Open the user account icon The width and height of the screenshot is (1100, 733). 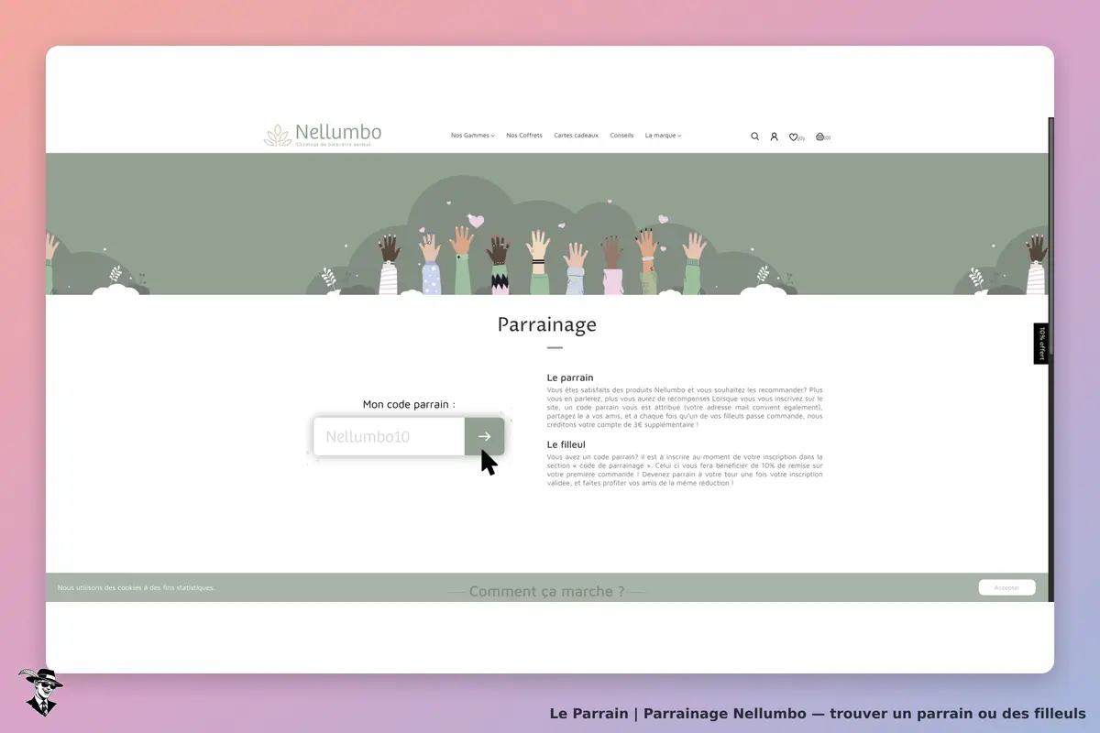[x=774, y=137]
